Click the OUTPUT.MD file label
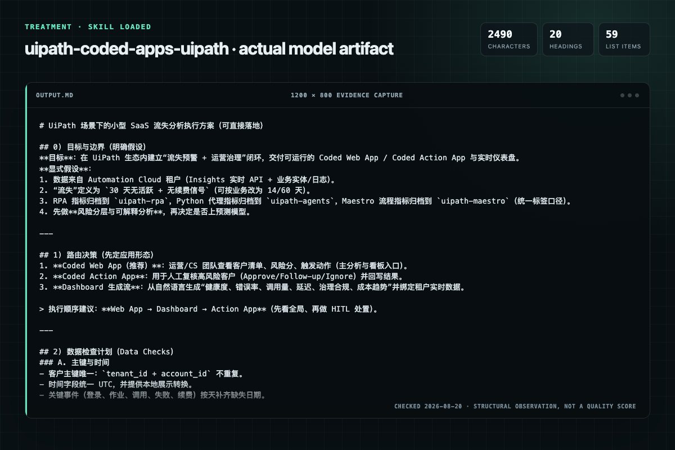Image resolution: width=675 pixels, height=450 pixels. click(x=55, y=95)
